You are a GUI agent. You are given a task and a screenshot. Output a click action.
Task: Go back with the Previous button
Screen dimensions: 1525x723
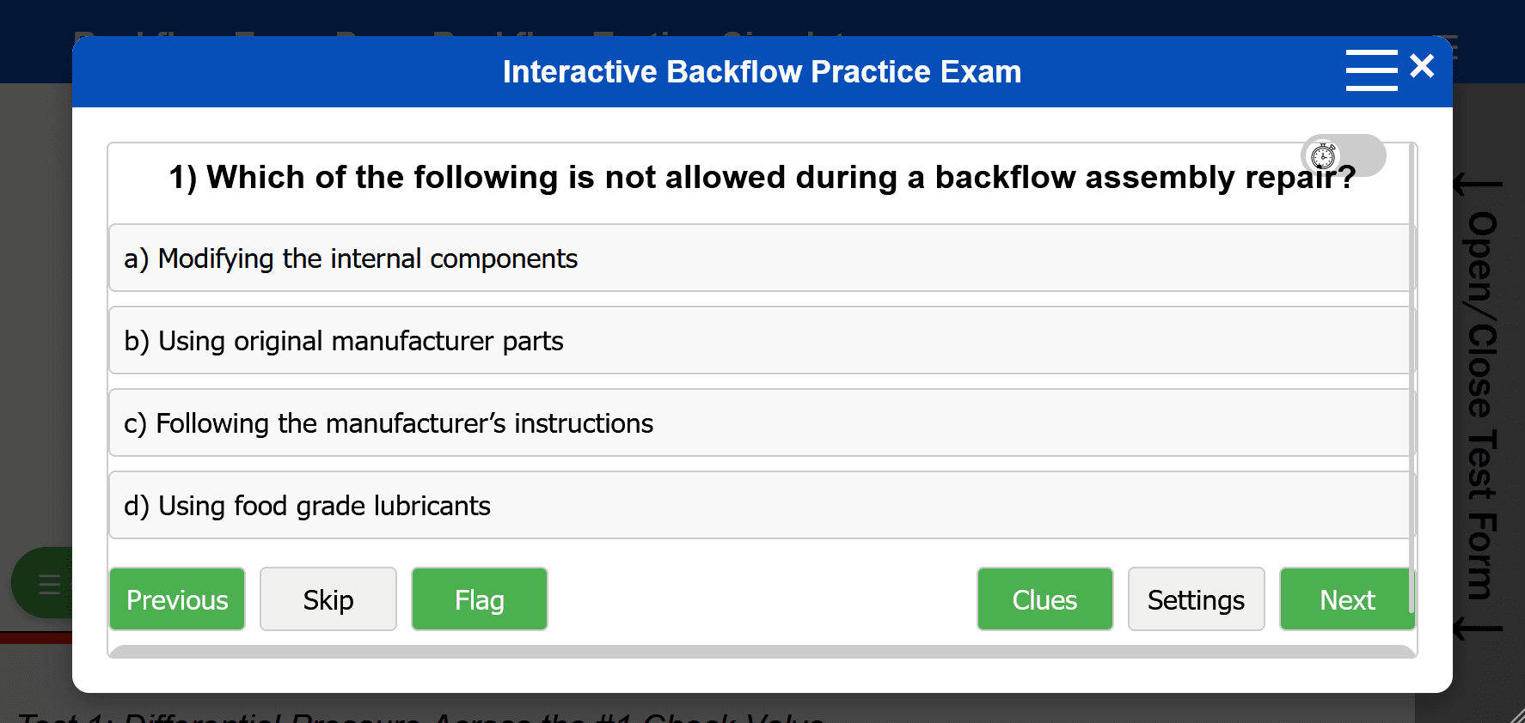(x=177, y=599)
